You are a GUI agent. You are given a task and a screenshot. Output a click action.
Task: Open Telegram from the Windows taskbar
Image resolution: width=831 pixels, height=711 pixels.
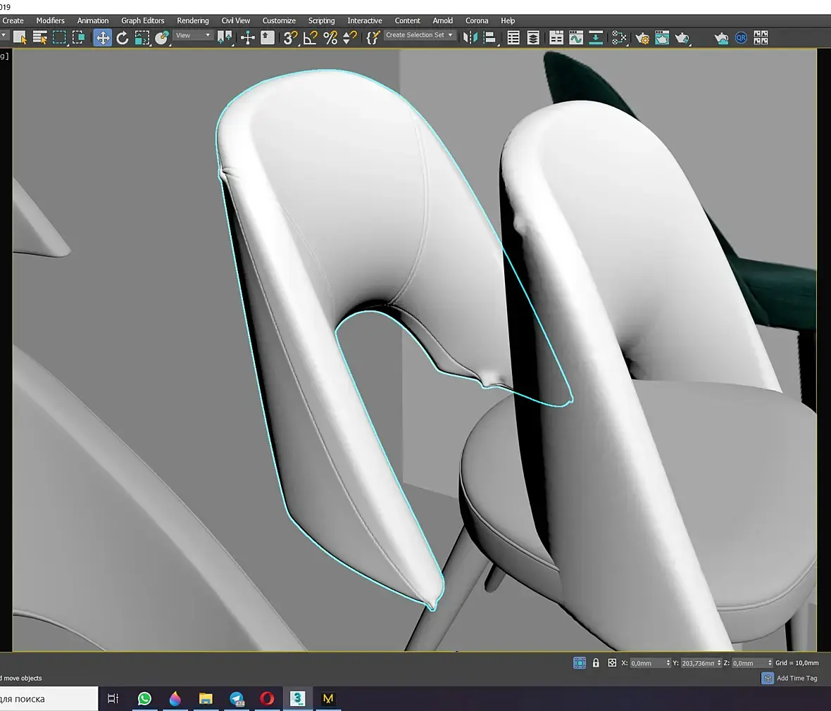click(x=237, y=698)
